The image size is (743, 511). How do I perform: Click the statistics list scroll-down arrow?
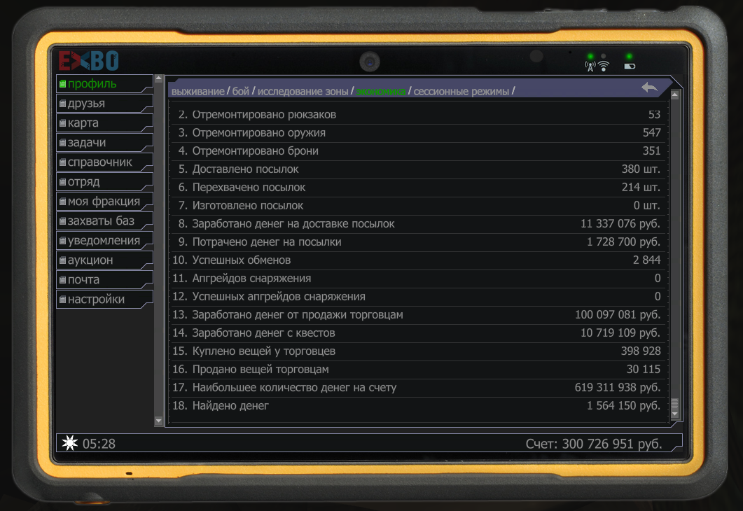pos(675,414)
